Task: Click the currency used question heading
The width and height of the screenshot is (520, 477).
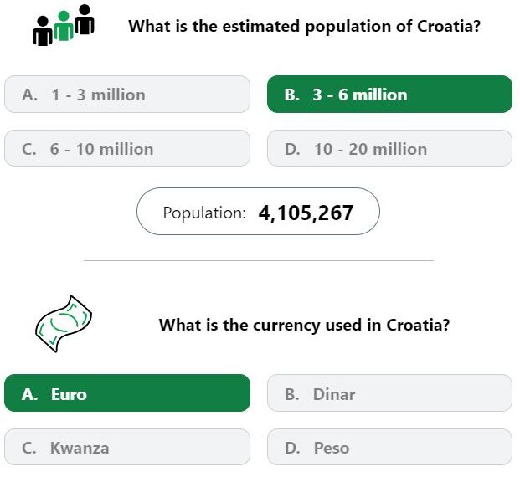Action: tap(304, 325)
